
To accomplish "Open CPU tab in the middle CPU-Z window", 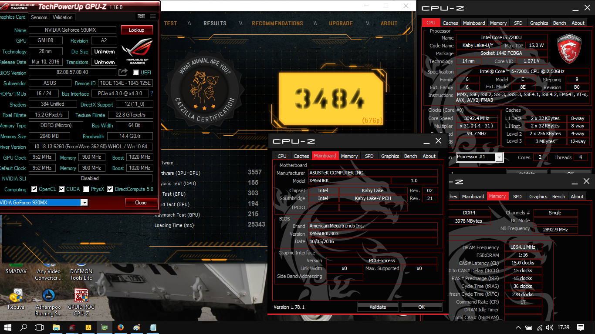I will (282, 156).
